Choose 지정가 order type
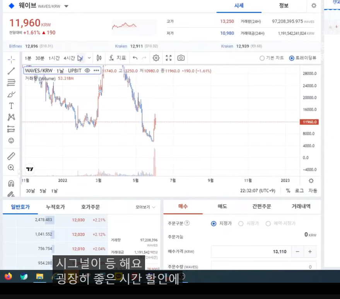 coord(221,223)
